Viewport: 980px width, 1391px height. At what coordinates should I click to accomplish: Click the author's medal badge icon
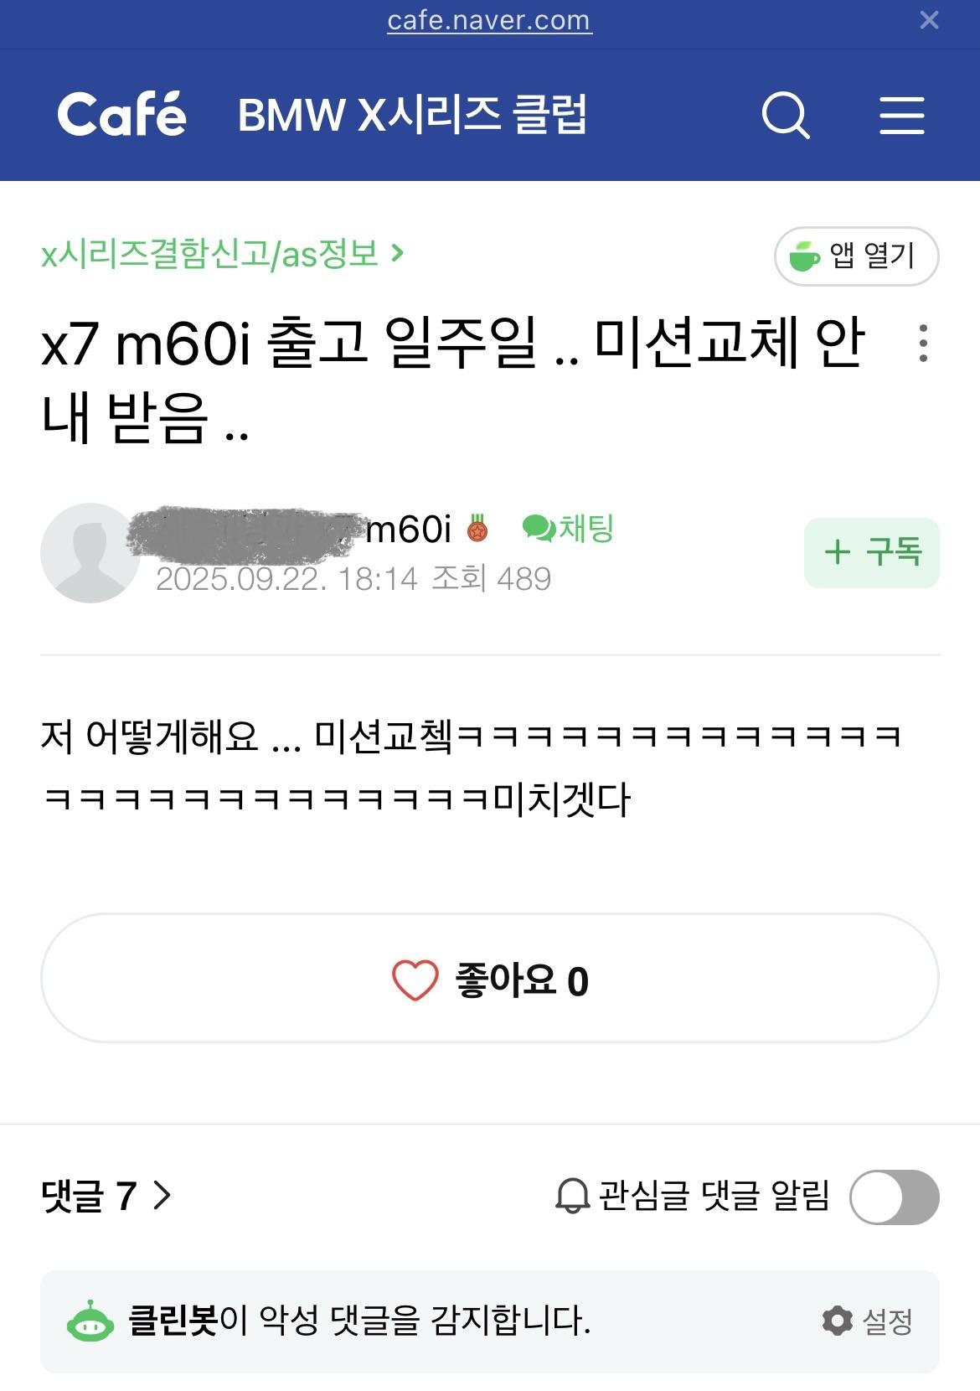click(x=477, y=529)
